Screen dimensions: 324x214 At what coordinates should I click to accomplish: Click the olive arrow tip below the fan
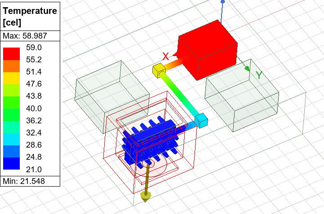tap(146, 196)
